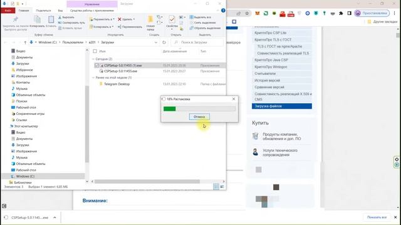The image size is (401, 225).
Task: Select the Telegram Desktop folder
Action: pos(117,84)
